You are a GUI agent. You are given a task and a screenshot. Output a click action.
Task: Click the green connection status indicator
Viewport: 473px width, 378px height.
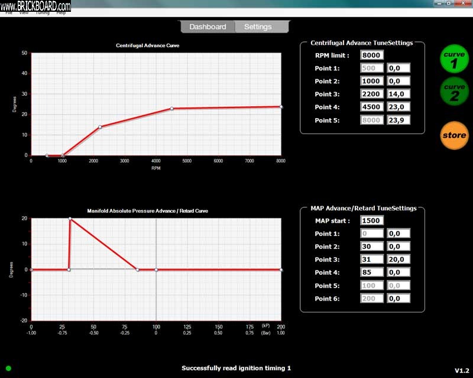click(x=8, y=369)
